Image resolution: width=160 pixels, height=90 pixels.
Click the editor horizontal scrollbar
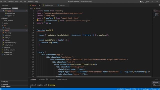(94, 76)
